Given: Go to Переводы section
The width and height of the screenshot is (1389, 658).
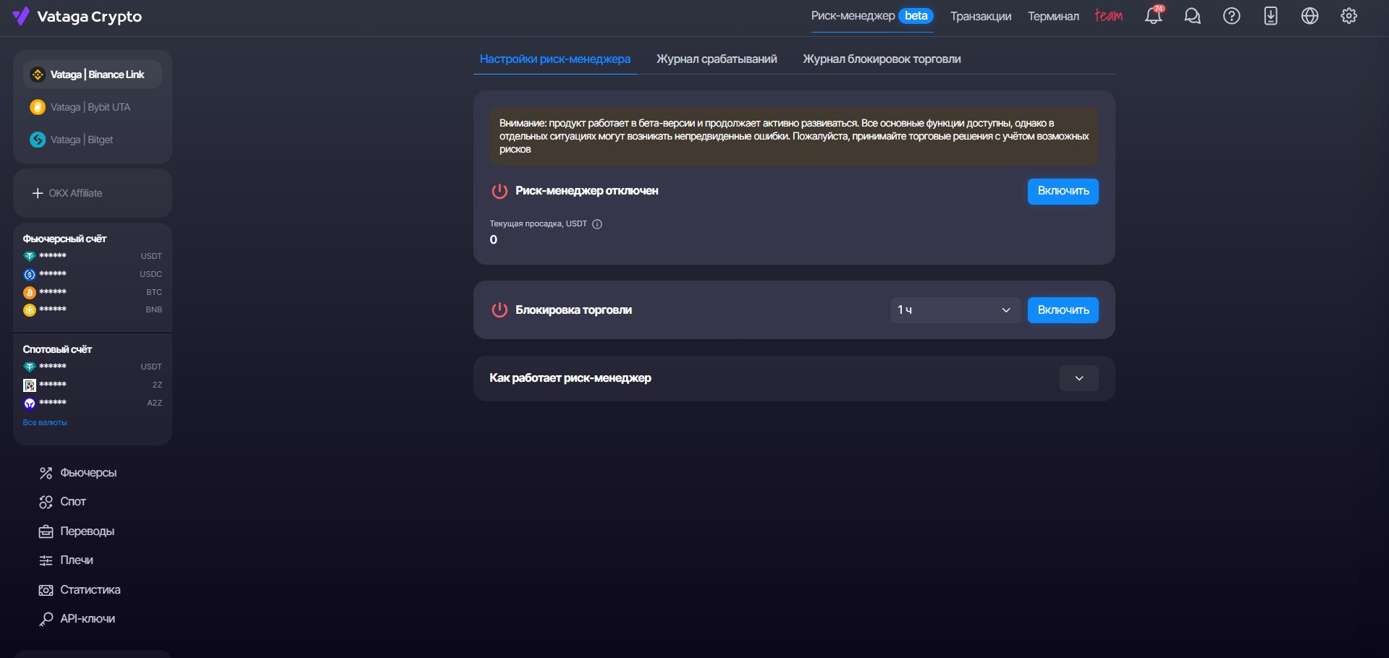Looking at the screenshot, I should 87,531.
